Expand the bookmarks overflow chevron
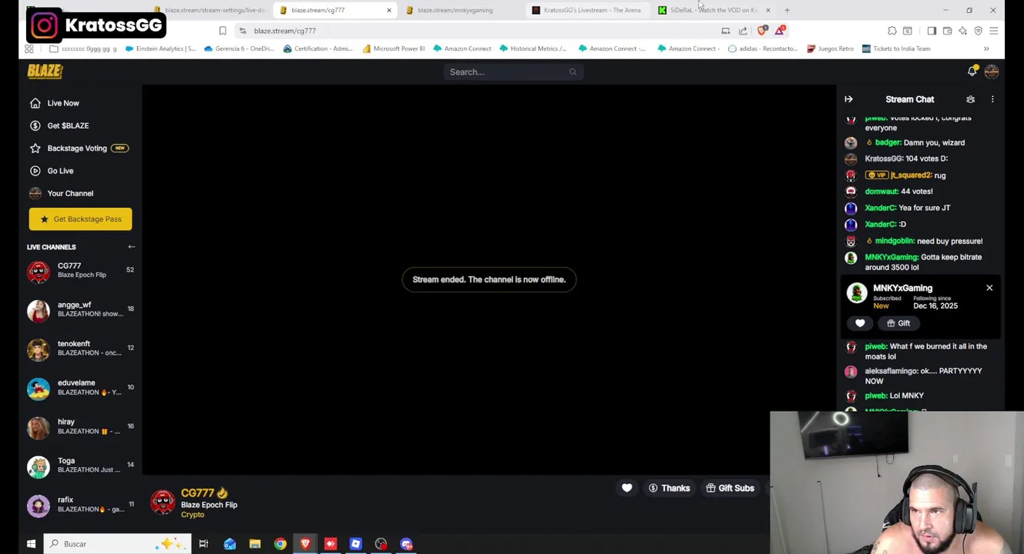The image size is (1024, 554). point(986,48)
